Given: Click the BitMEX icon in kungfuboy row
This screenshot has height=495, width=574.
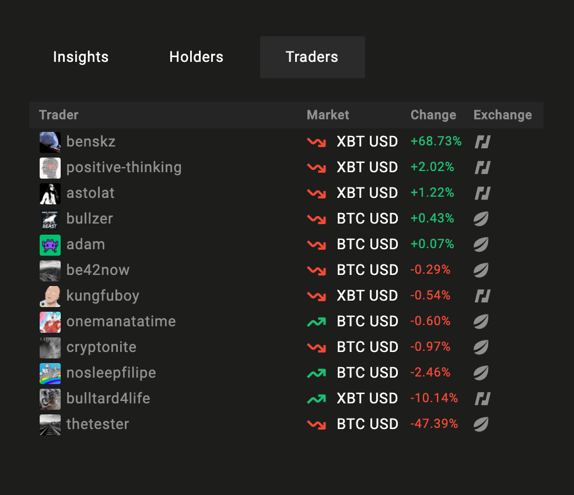Looking at the screenshot, I should tap(482, 296).
